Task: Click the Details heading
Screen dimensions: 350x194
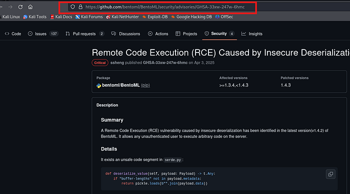Action: pos(109,149)
